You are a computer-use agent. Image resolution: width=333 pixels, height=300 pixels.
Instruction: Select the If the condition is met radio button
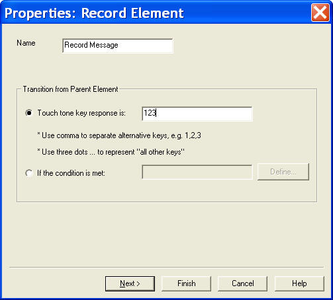29,173
